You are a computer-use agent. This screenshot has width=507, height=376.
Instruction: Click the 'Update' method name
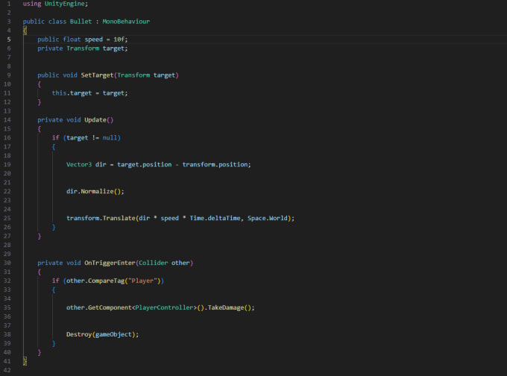click(x=95, y=120)
